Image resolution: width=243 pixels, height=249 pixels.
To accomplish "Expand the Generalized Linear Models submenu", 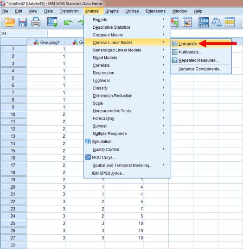I will 128,50.
